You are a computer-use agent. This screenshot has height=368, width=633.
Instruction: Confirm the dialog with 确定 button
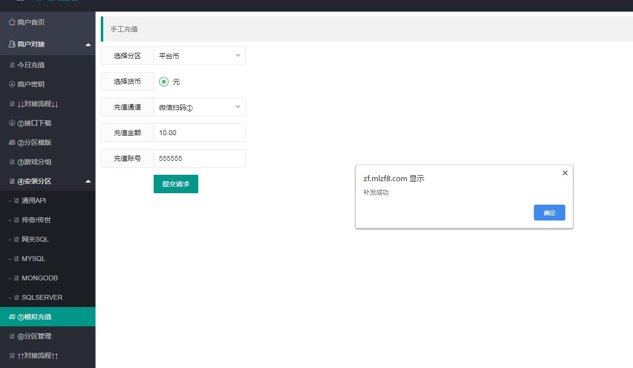pyautogui.click(x=549, y=213)
